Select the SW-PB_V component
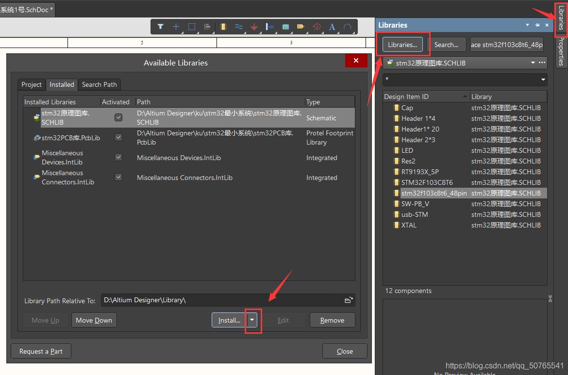Screen dimensions: 568x375 (465, 204)
